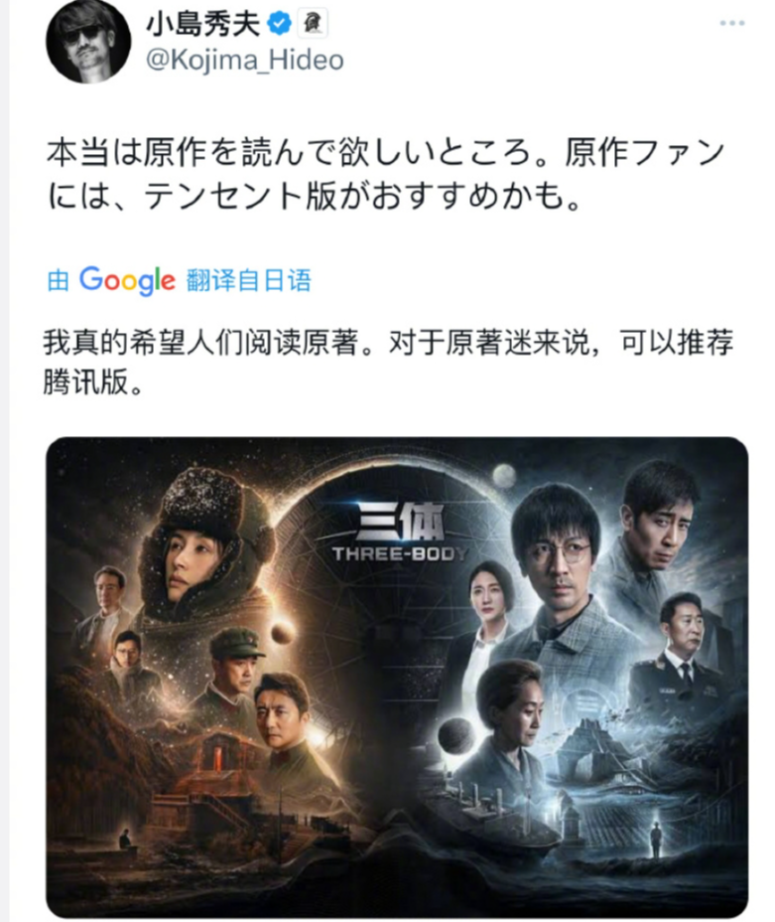The height and width of the screenshot is (922, 775).
Task: Click the soldier in the green cap on the poster
Action: point(235,665)
